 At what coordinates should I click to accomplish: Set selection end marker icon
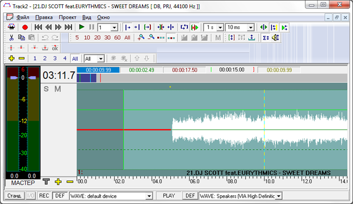click(137, 27)
